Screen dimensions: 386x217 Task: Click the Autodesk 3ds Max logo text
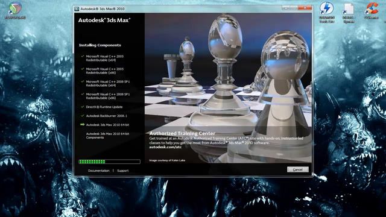point(104,20)
